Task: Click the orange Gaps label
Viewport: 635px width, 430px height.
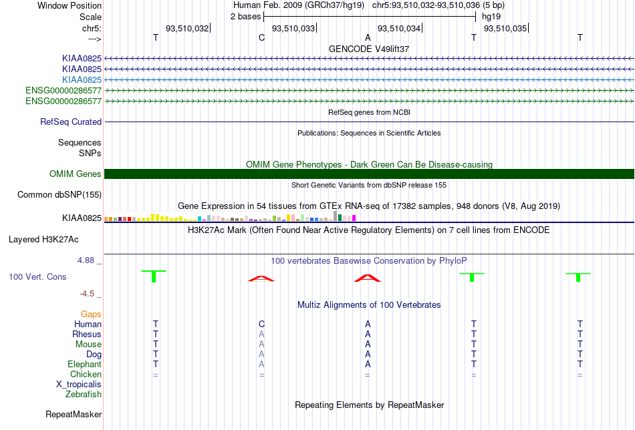Action: click(x=91, y=314)
